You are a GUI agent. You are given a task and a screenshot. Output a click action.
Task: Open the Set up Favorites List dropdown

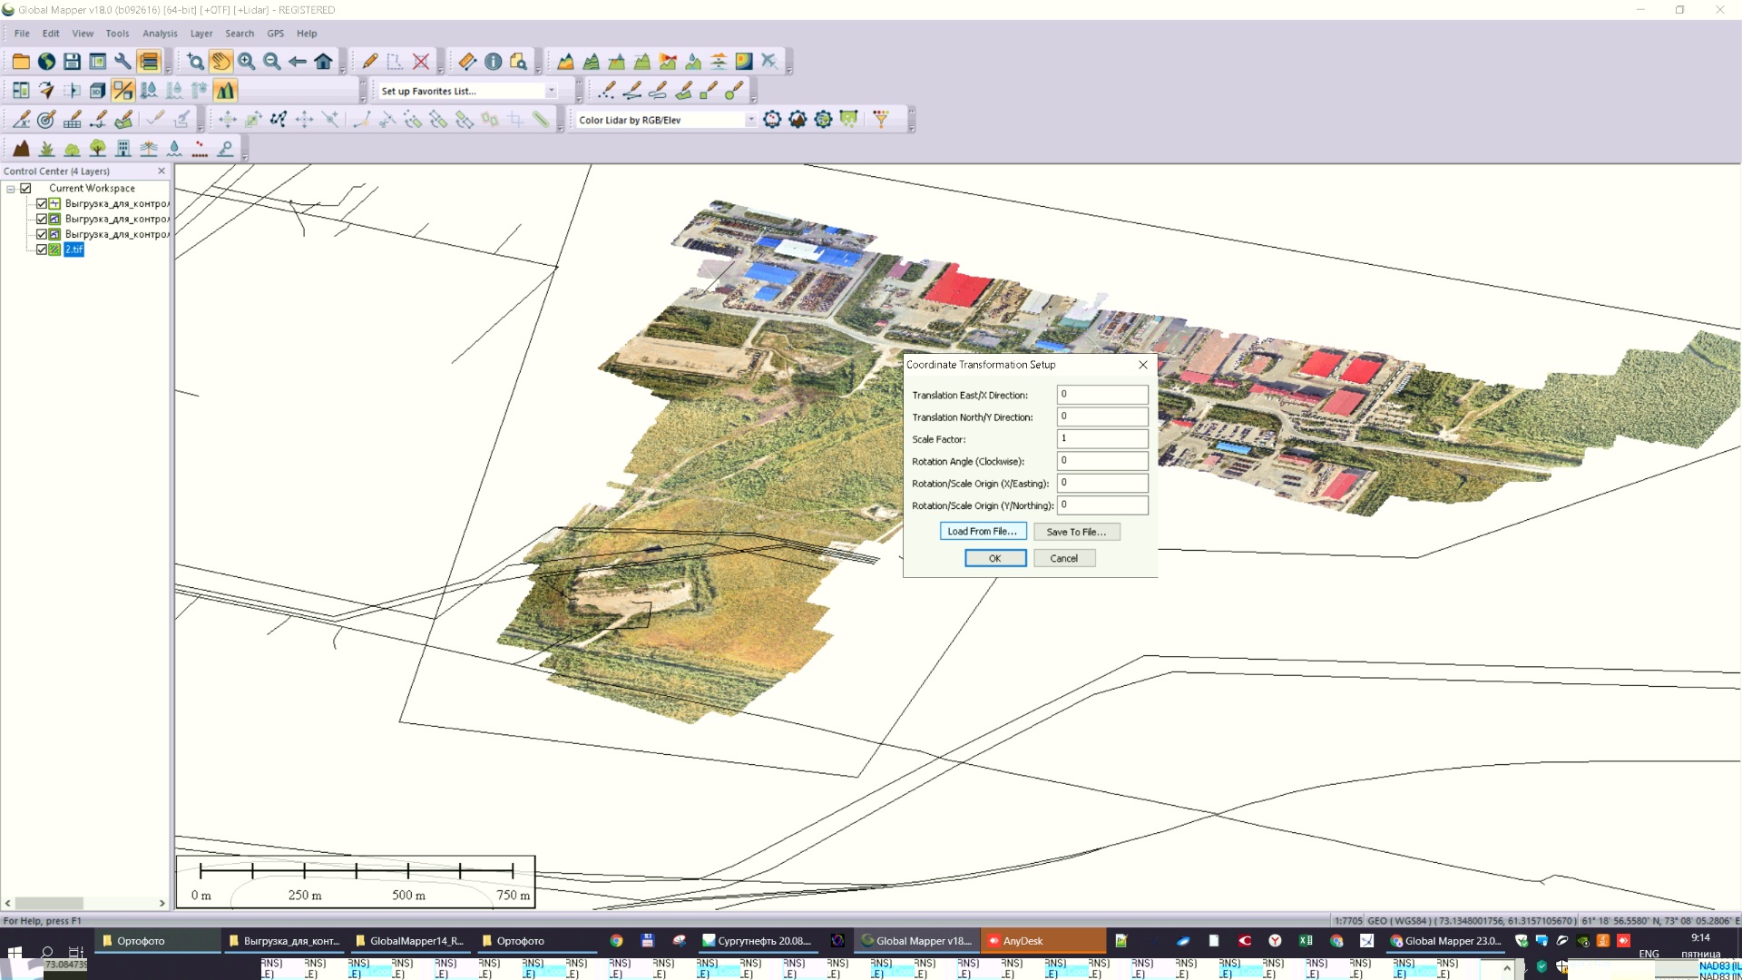[551, 91]
